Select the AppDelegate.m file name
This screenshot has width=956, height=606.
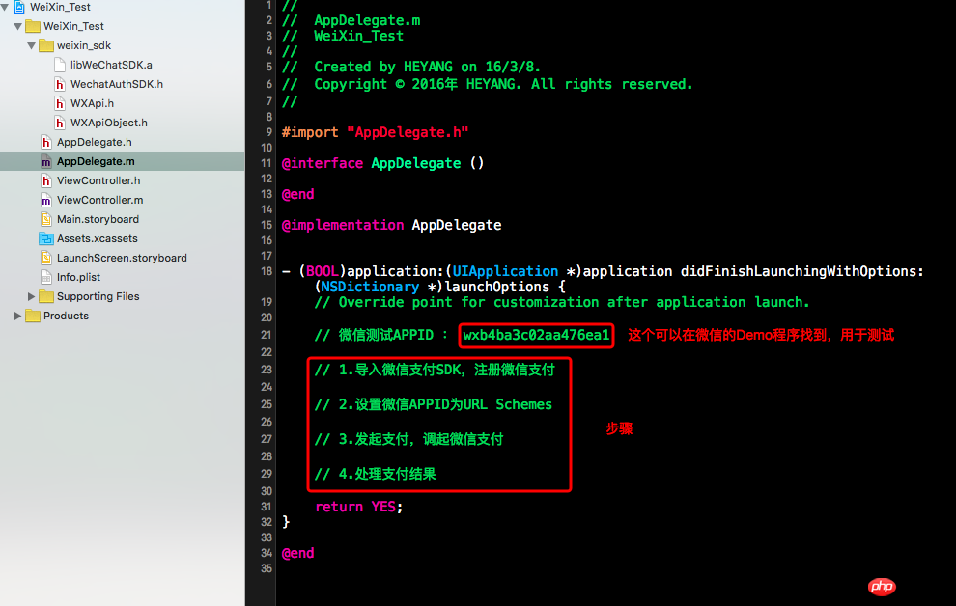(x=96, y=161)
